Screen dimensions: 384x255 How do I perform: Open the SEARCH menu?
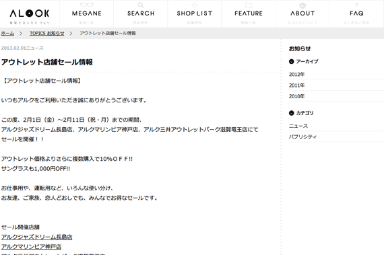click(141, 13)
